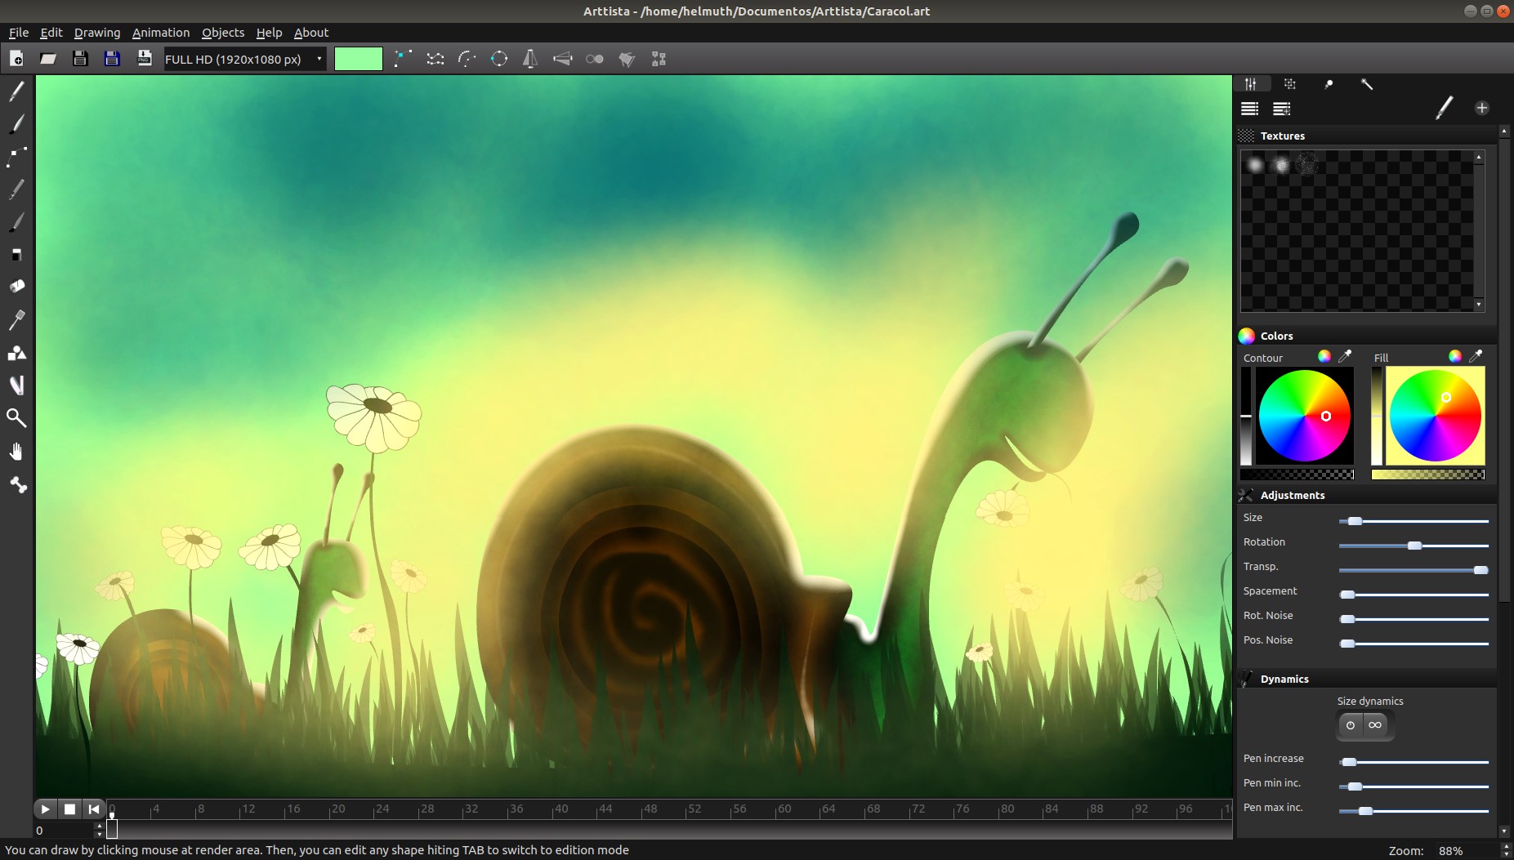Viewport: 1514px width, 860px height.
Task: Click the export to PNG icon
Action: click(x=144, y=59)
